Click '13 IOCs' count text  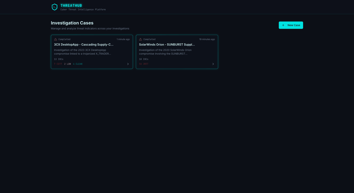click(x=59, y=59)
